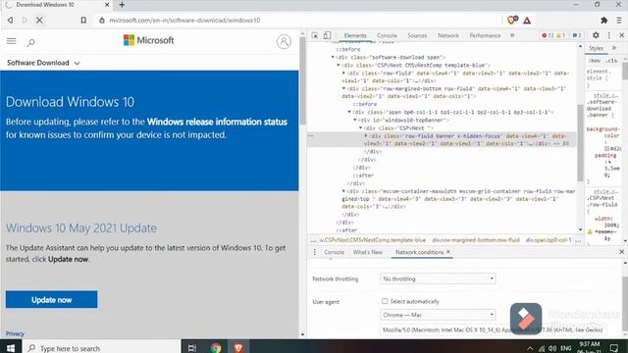628x353 pixels.
Task: Open the Extensions puzzle icon
Action: pyautogui.click(x=604, y=20)
